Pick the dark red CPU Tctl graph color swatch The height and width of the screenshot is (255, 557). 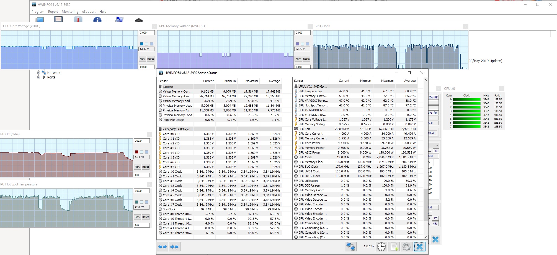136,152
